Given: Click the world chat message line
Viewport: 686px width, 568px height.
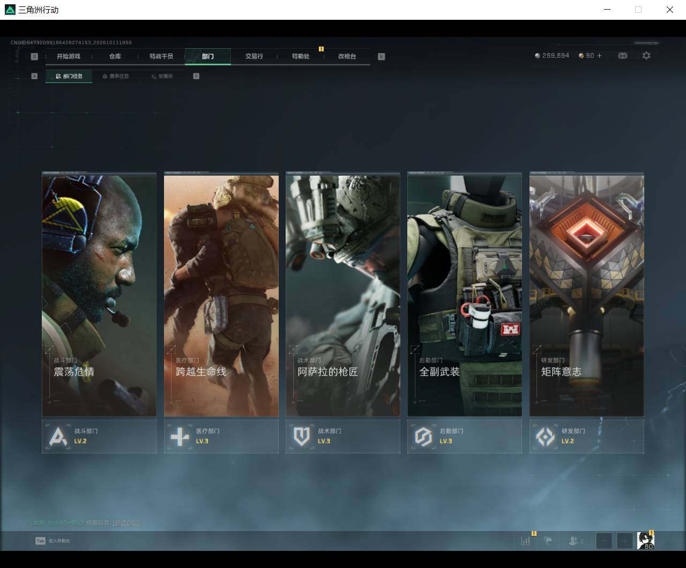Looking at the screenshot, I should (86, 522).
